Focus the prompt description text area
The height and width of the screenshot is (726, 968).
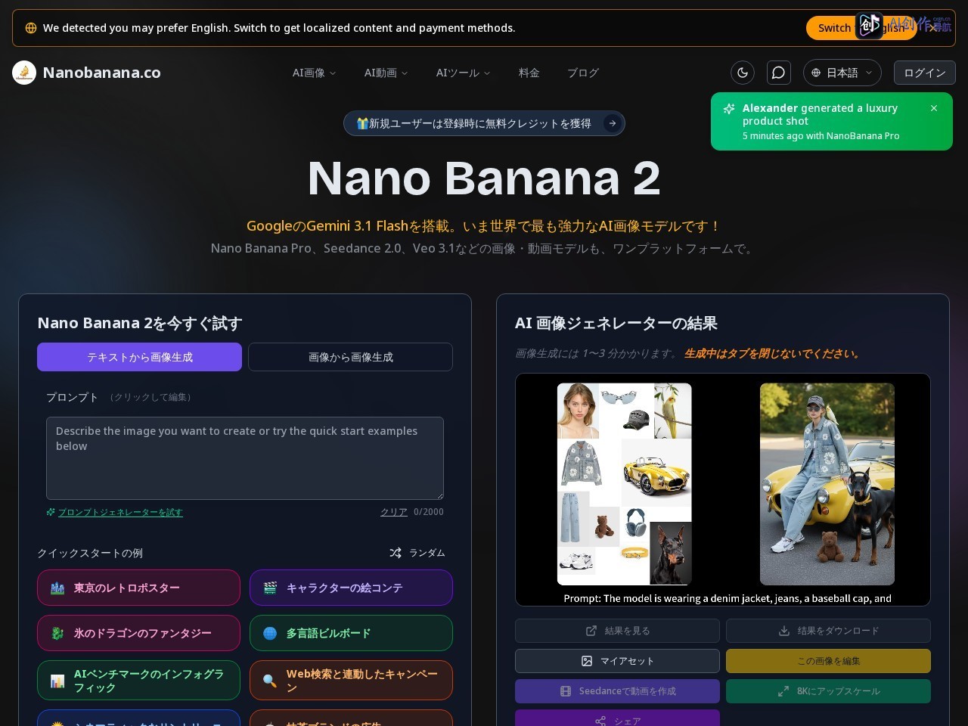pyautogui.click(x=245, y=458)
